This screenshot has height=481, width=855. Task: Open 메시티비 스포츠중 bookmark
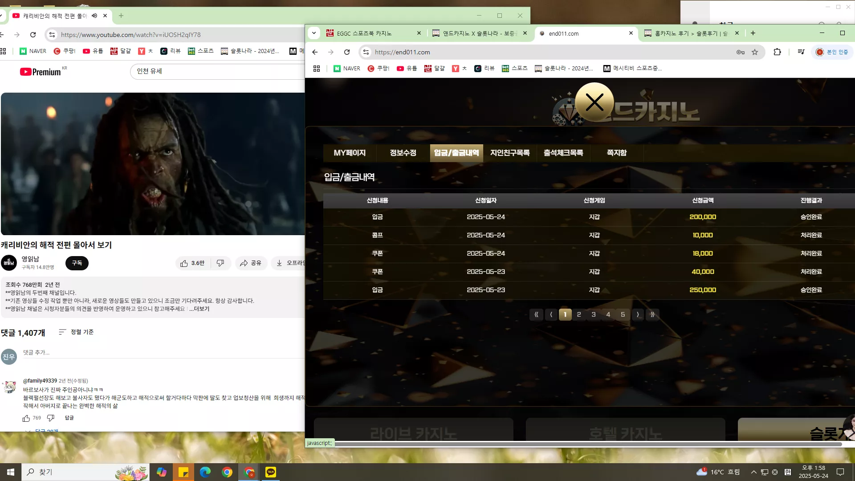(632, 69)
